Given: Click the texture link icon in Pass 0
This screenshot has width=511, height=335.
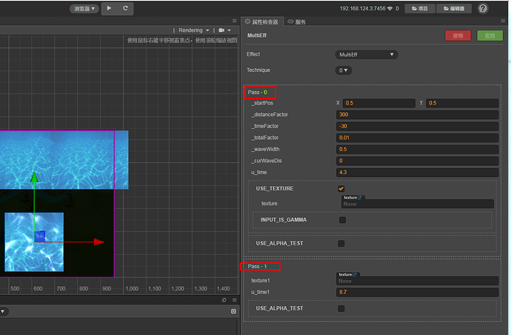Looking at the screenshot, I should 360,197.
